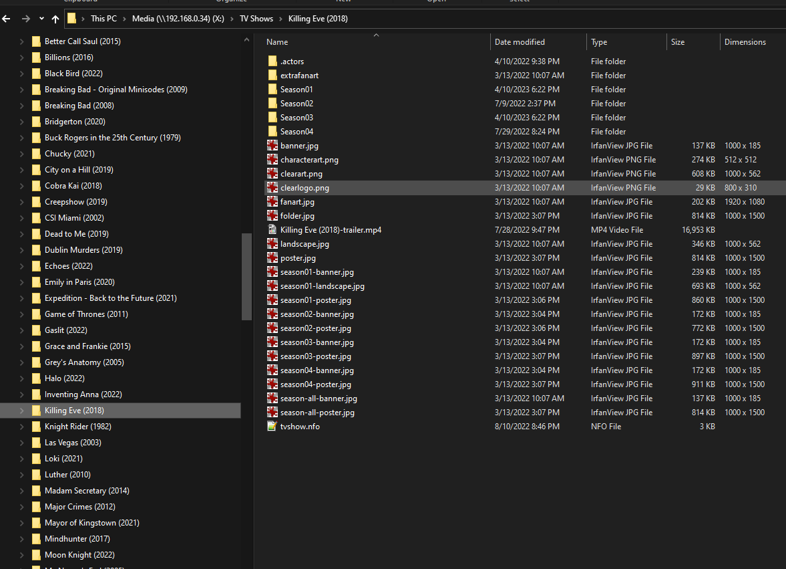Click the folder icon in address bar
786x569 pixels.
[71, 19]
